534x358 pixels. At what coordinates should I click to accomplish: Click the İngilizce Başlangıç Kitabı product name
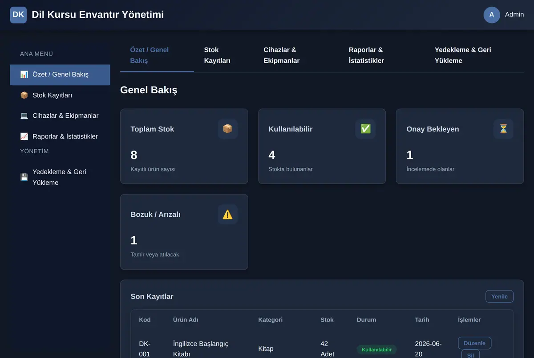tap(201, 349)
